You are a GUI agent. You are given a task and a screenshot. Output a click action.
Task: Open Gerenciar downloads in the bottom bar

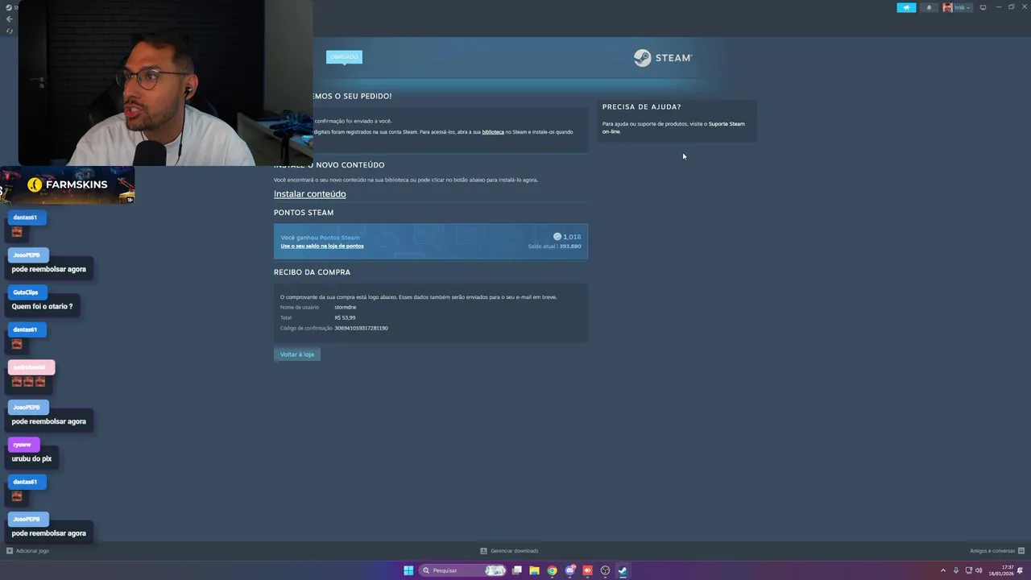pos(509,551)
